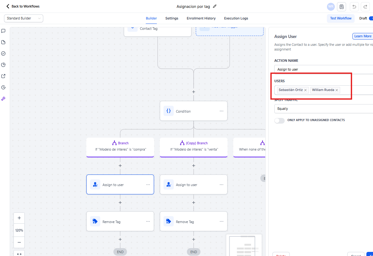Screen dimensions: 373x256
Task: Click the Learn More link
Action: [x=363, y=36]
